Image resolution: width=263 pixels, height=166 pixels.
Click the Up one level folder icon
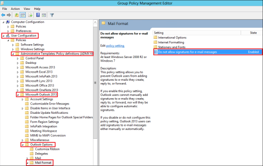point(16,15)
